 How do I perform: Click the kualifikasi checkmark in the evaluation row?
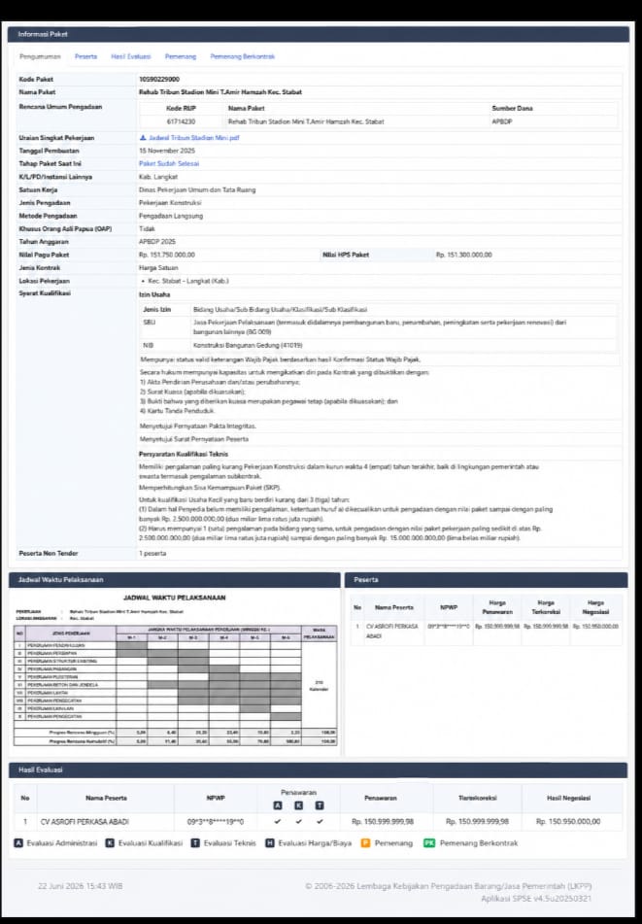tap(298, 821)
